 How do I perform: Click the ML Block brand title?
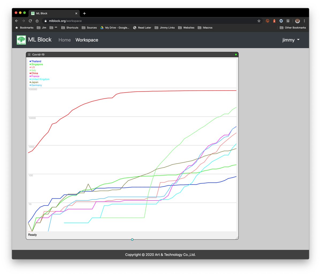coord(40,40)
